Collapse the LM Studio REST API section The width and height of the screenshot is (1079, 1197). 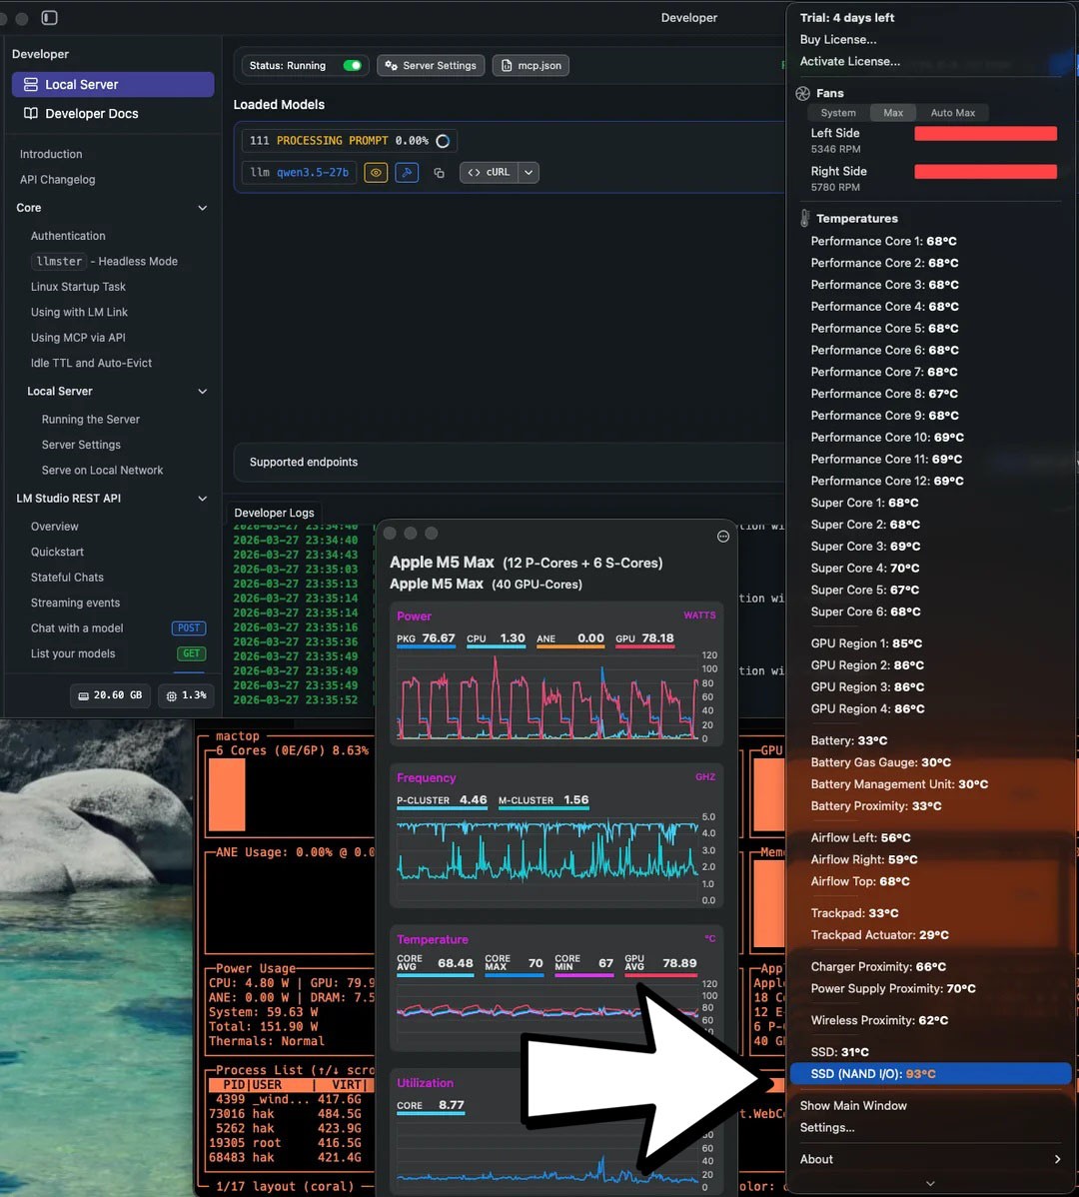pyautogui.click(x=203, y=499)
